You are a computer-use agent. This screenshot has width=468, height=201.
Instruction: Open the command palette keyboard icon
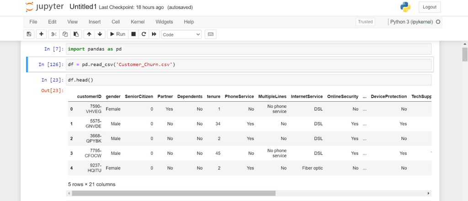pyautogui.click(x=211, y=34)
